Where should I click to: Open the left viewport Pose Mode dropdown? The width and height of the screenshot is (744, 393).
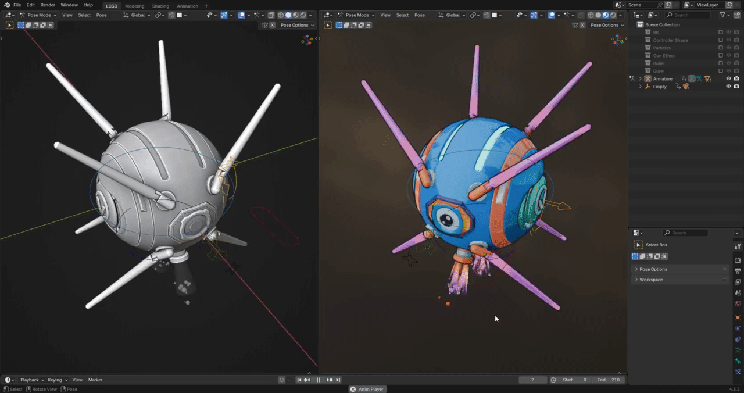coord(38,15)
